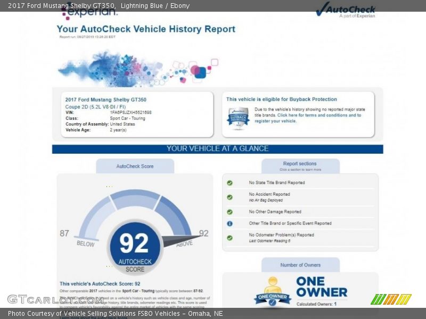Click the striped color bars logo
This screenshot has width=426, height=319.
tap(391, 299)
